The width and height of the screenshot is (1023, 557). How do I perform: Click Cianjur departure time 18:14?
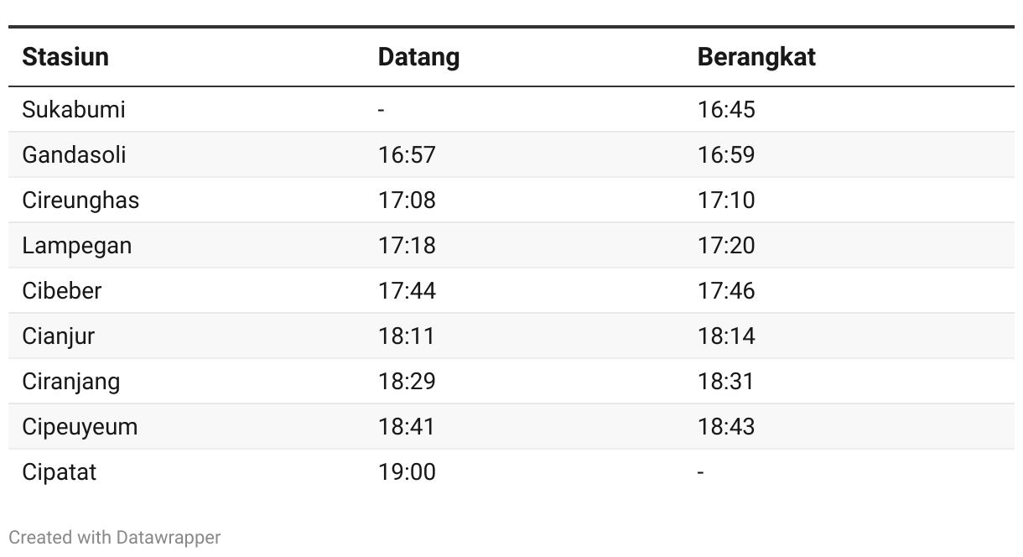tap(726, 336)
